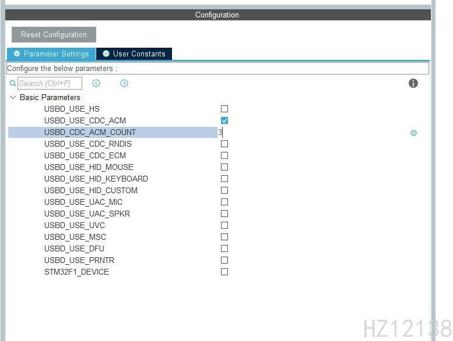
Task: Enable the STM32F1_DEVICE checkbox
Action: click(224, 272)
